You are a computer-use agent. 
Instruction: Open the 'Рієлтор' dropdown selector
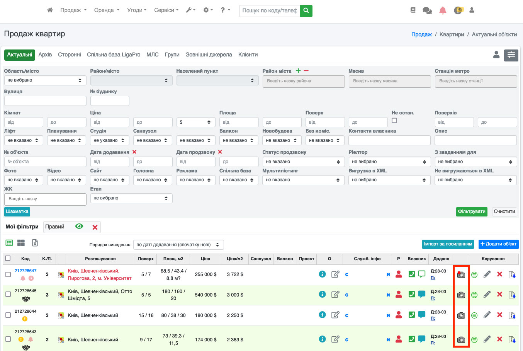point(389,162)
